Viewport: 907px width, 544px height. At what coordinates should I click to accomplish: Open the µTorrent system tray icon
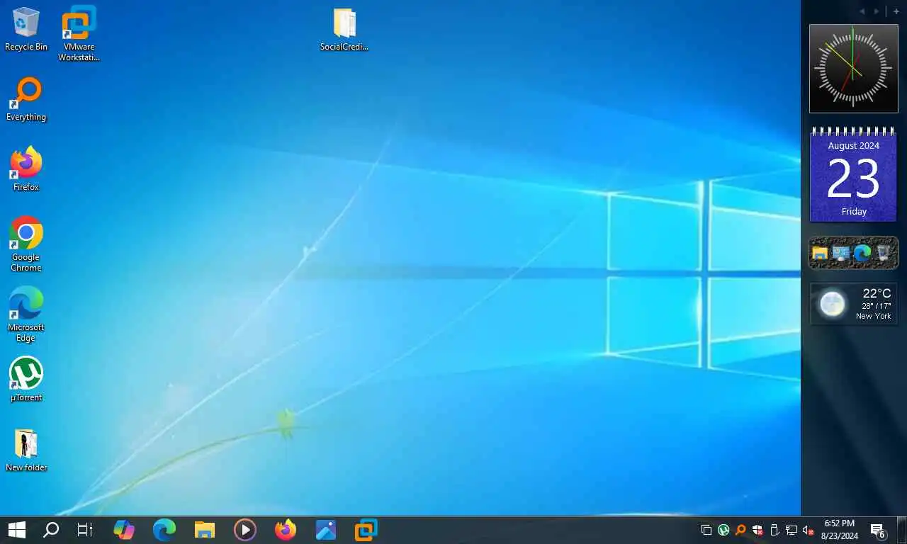coord(723,530)
